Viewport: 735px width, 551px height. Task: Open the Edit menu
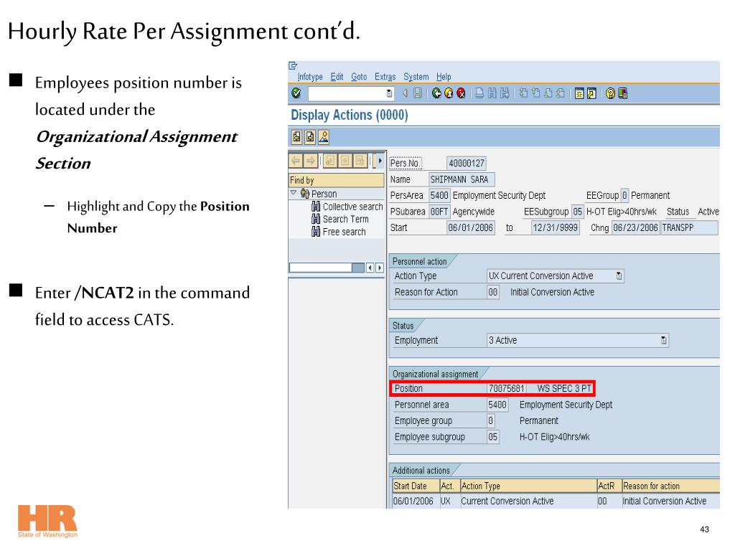337,77
